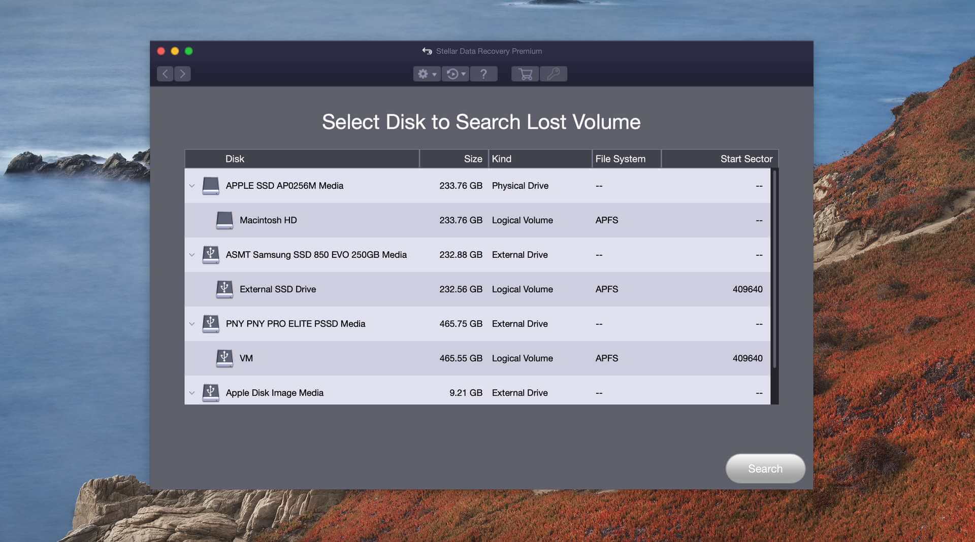Click APFS in External SSD Drive row

(x=606, y=289)
